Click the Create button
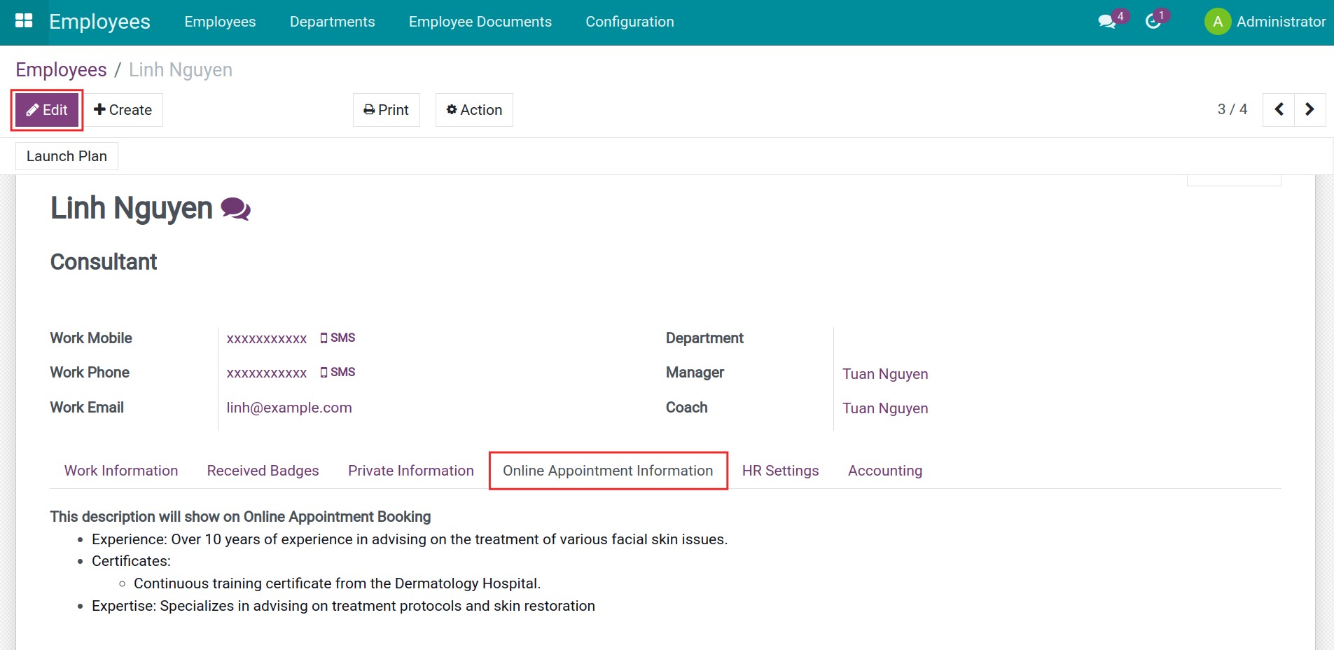 click(x=124, y=109)
